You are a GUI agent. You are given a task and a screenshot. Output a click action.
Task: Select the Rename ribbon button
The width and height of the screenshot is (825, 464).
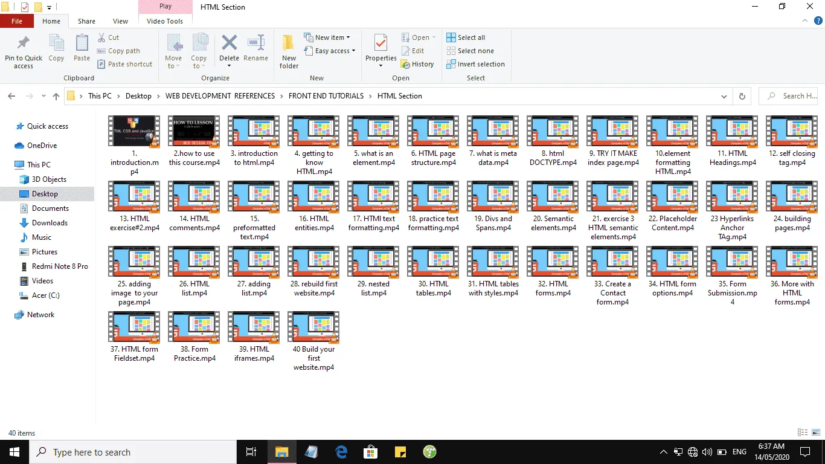pos(255,48)
